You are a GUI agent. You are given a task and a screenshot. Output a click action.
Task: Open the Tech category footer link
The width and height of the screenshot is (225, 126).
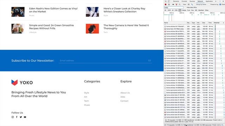(x=86, y=101)
